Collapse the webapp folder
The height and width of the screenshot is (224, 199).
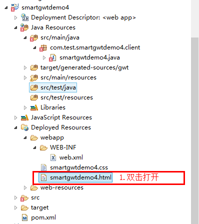25,137
